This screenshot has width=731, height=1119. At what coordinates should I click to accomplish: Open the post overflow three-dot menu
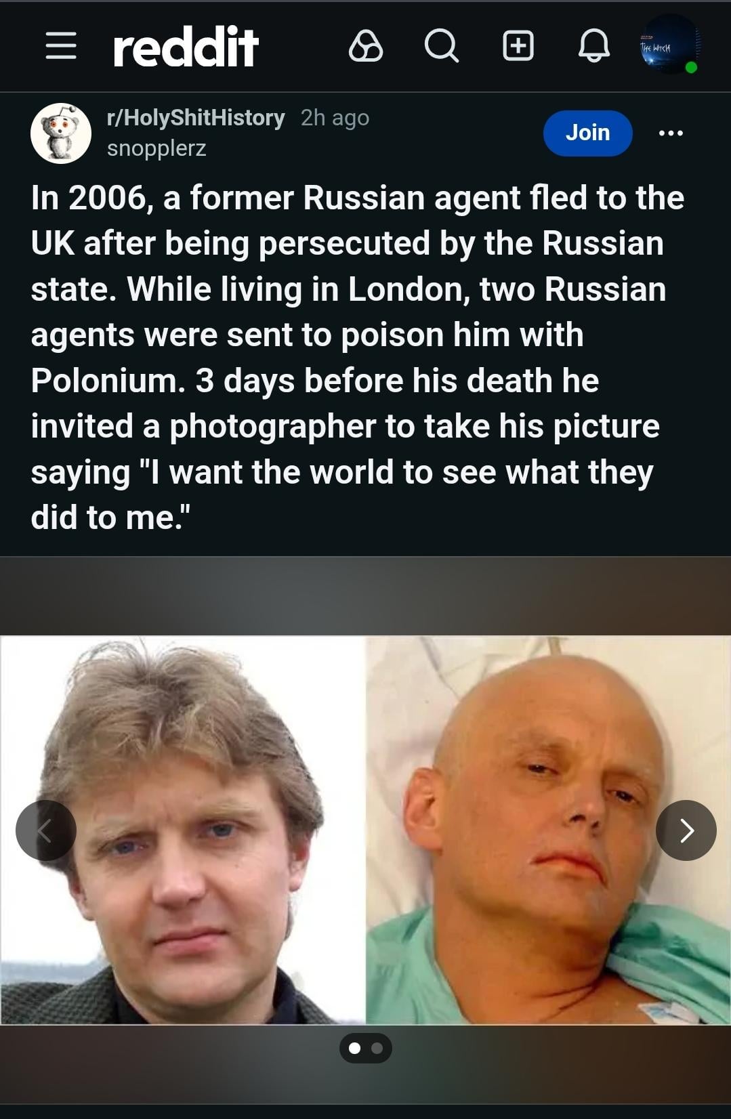click(671, 133)
